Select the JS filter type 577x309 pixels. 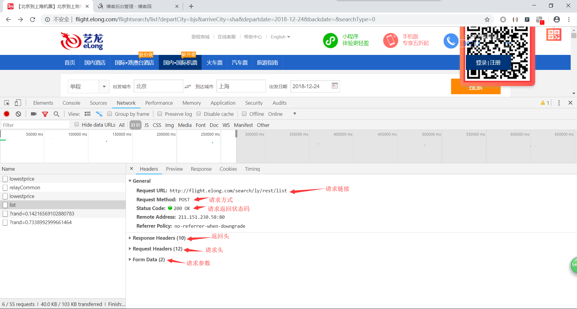pyautogui.click(x=146, y=125)
